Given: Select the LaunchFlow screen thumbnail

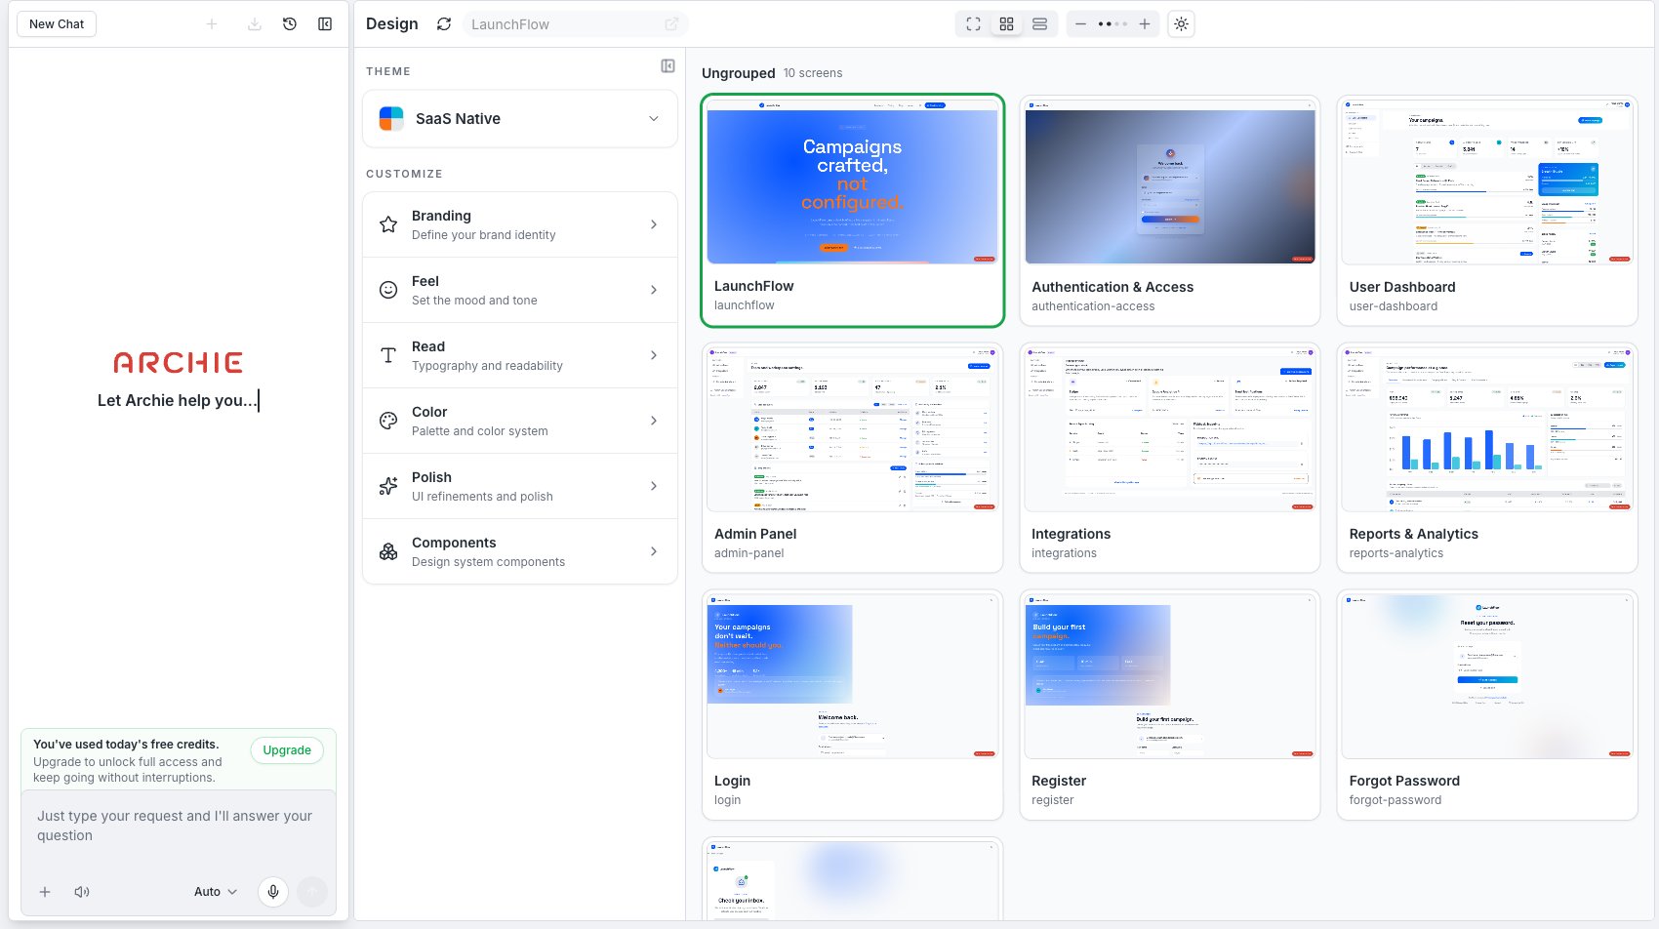Looking at the screenshot, I should pos(853,183).
